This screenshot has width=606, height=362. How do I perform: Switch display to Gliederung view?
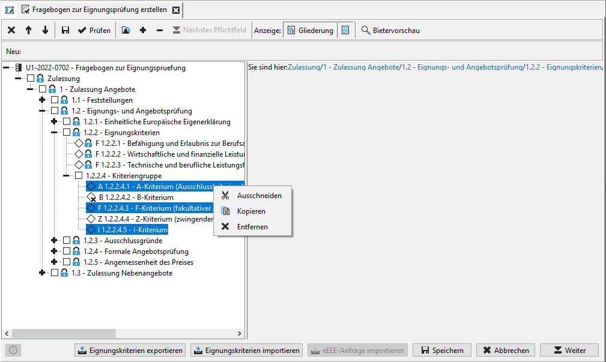click(x=311, y=30)
